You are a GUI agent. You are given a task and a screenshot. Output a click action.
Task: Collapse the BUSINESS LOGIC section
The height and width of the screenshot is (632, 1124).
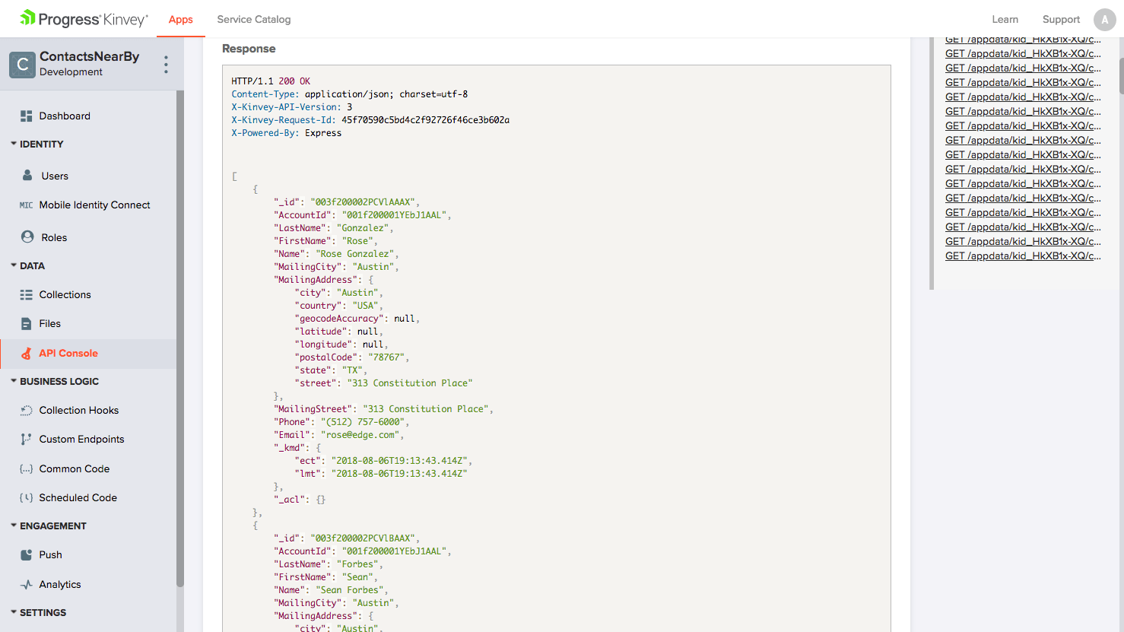pos(14,381)
